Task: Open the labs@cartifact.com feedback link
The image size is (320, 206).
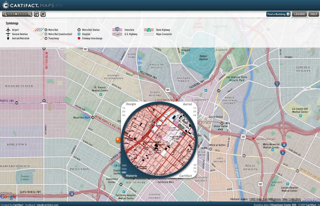Action: (48, 205)
